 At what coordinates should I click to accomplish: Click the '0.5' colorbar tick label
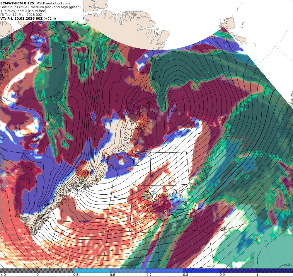pyautogui.click(x=76, y=275)
